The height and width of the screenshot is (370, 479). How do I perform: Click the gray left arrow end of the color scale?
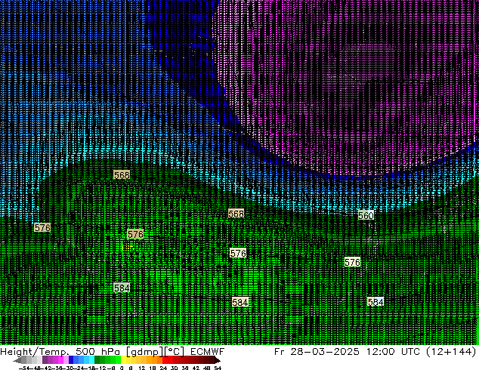17,360
